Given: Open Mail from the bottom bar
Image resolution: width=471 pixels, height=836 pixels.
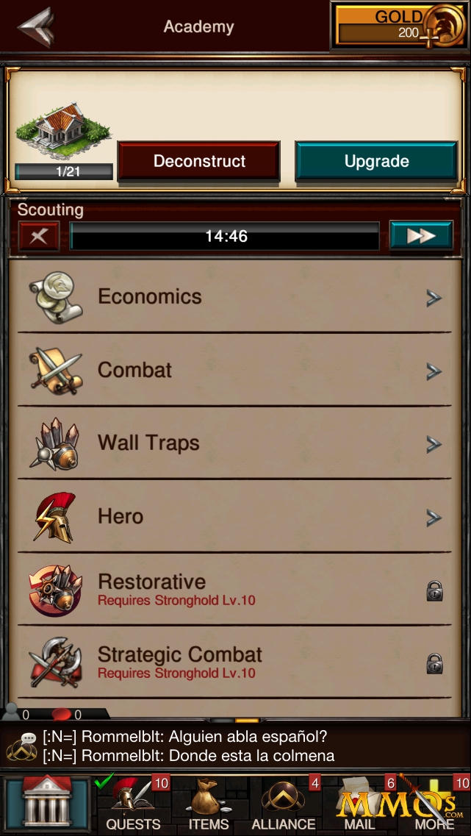Looking at the screenshot, I should coord(359,804).
